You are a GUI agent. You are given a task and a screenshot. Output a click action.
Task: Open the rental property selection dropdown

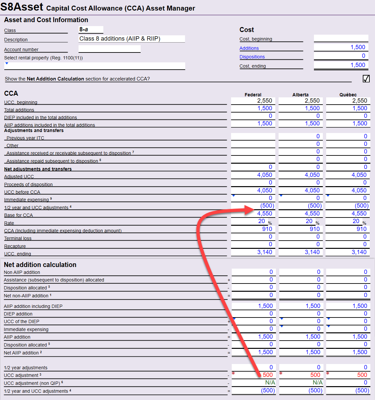coord(7,64)
